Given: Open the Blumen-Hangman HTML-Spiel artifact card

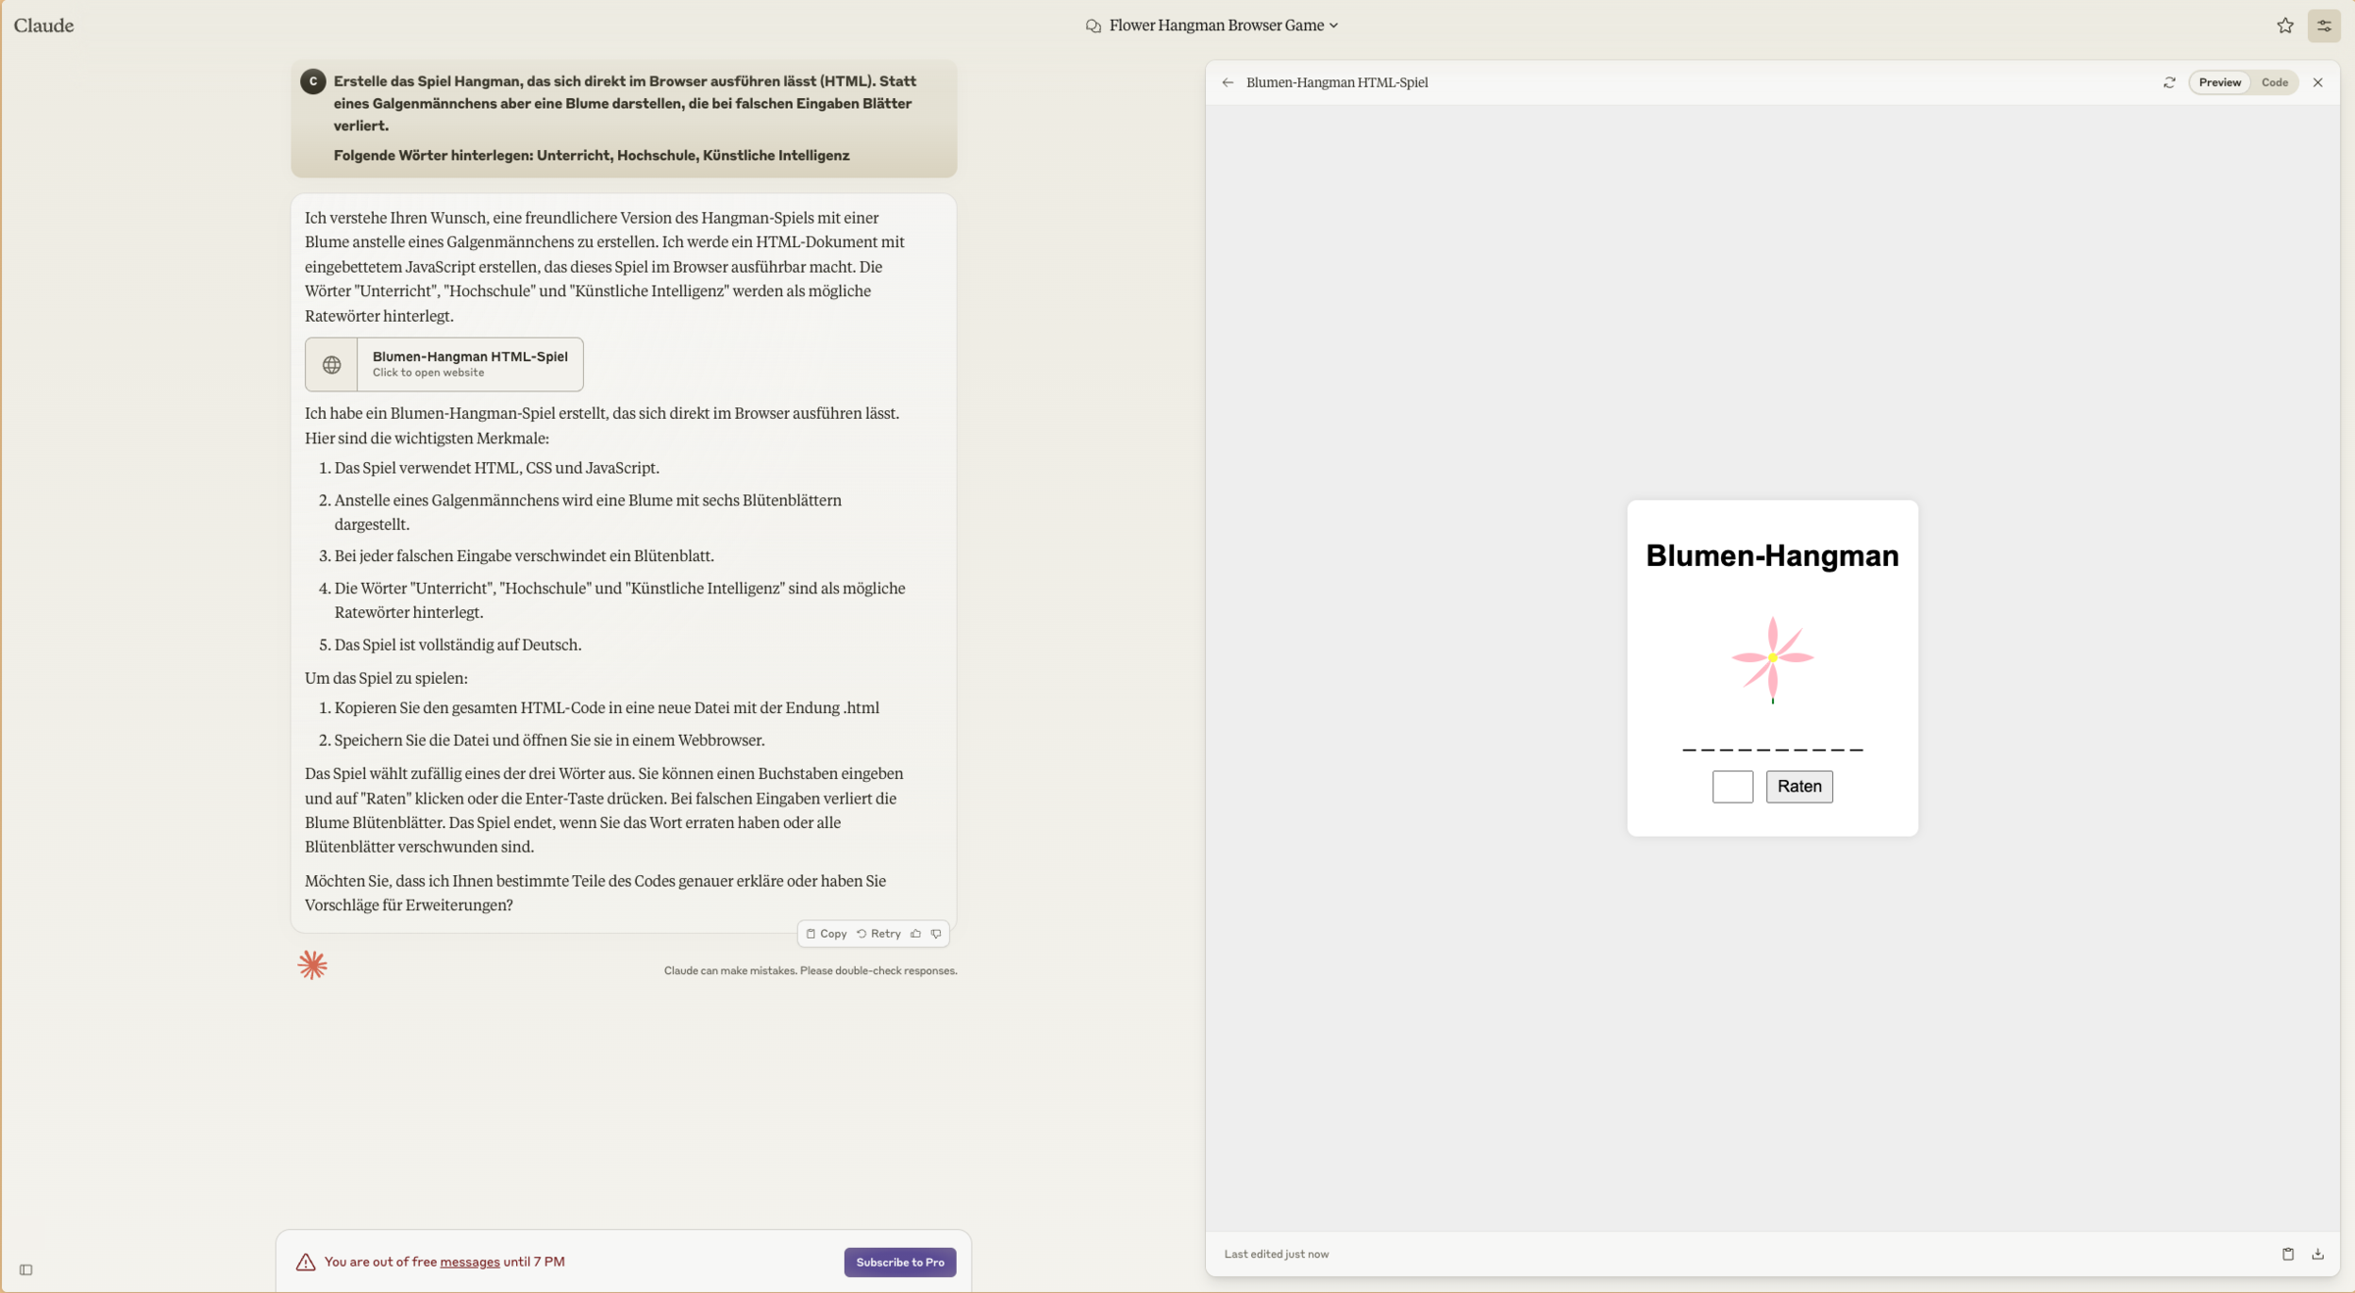Looking at the screenshot, I should (x=444, y=364).
